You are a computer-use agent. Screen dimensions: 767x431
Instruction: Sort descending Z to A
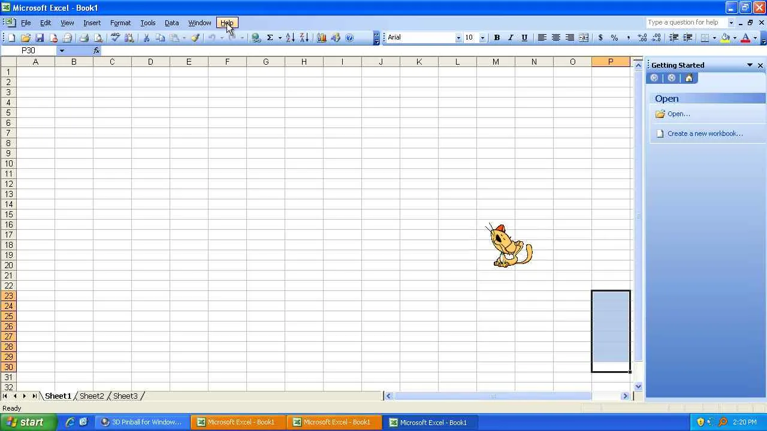(304, 38)
